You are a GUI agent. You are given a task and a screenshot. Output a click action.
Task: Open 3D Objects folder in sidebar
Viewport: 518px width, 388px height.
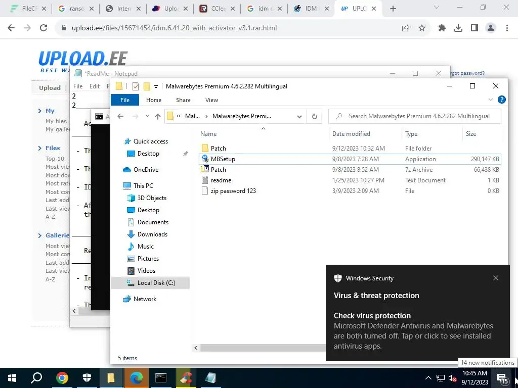152,198
